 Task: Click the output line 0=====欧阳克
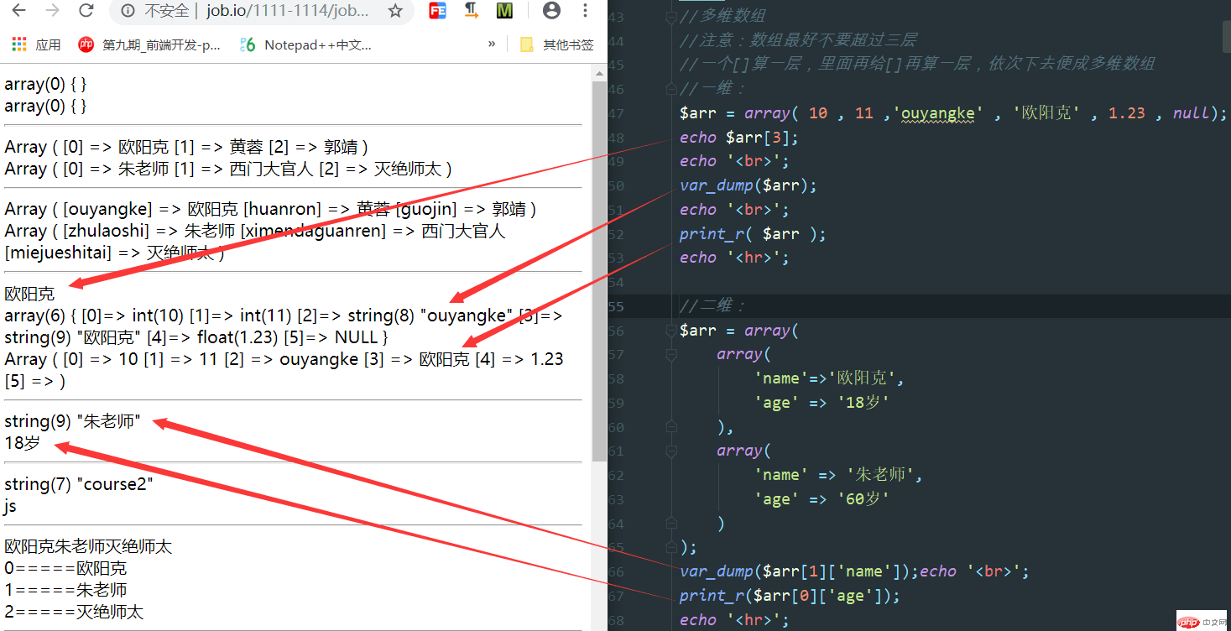click(x=65, y=568)
